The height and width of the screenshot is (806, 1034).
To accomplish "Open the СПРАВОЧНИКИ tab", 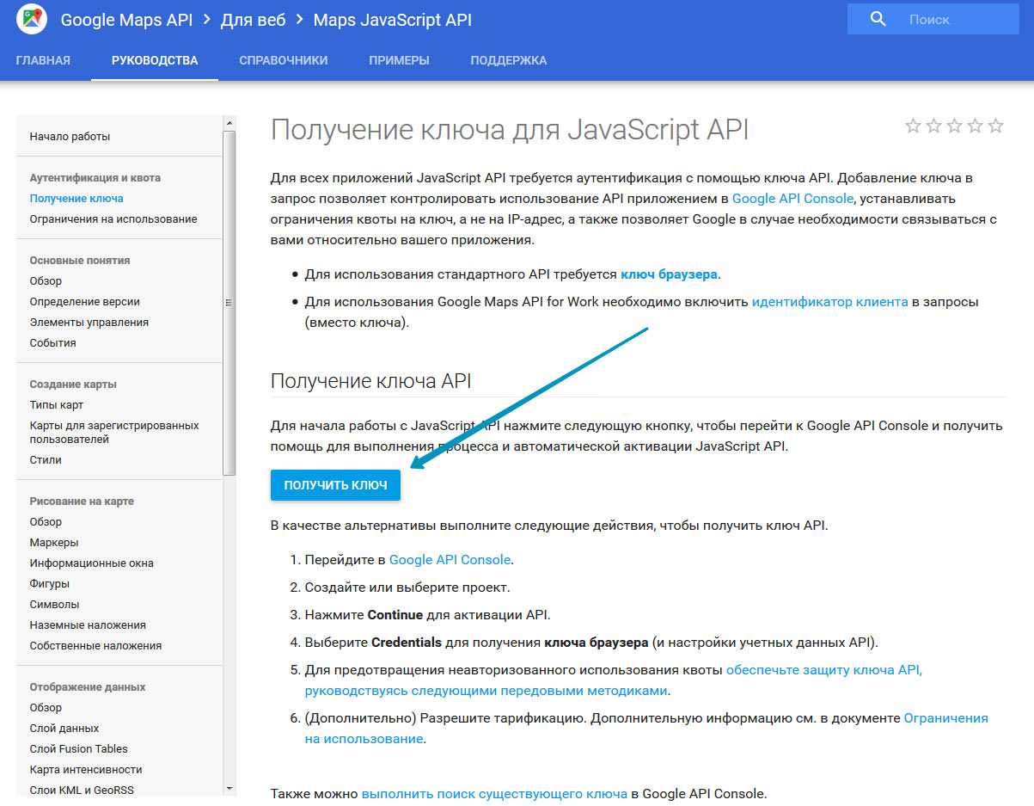I will (284, 60).
